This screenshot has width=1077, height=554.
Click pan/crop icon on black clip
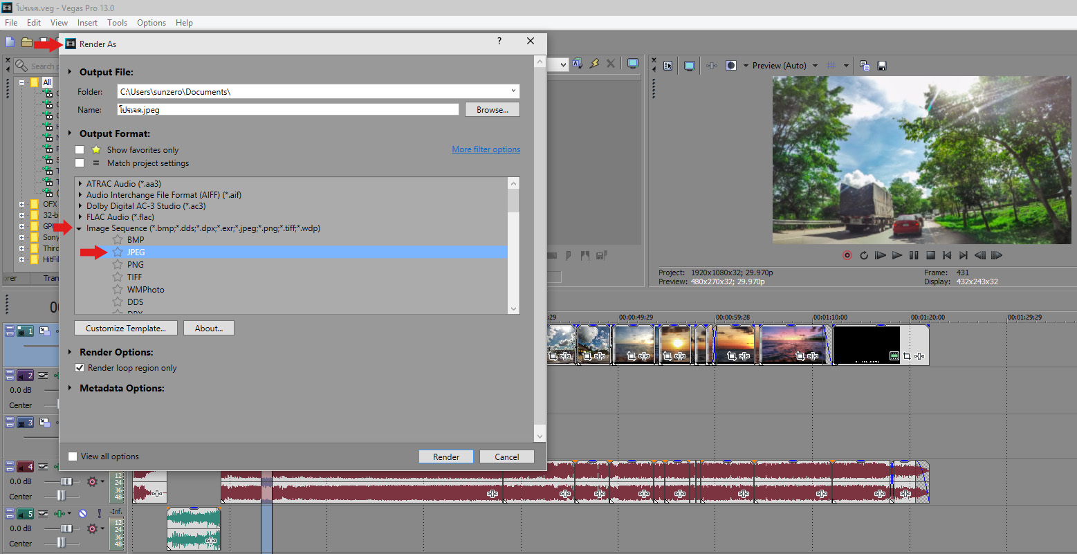[x=907, y=356]
